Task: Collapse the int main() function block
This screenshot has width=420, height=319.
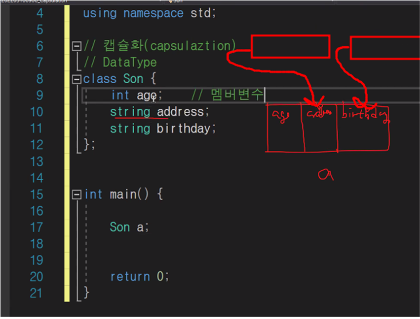Action: pyautogui.click(x=76, y=194)
